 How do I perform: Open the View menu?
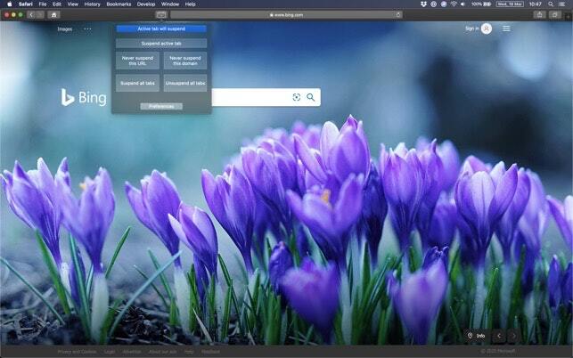(x=73, y=4)
